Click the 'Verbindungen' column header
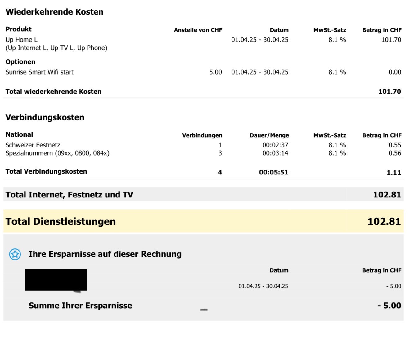Viewport: 410px width, 344px height. pyautogui.click(x=202, y=135)
